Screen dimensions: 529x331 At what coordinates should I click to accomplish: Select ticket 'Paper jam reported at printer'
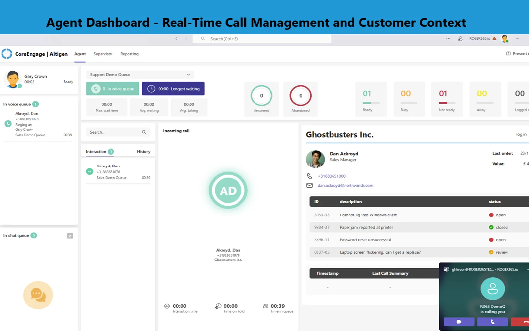(x=420, y=227)
